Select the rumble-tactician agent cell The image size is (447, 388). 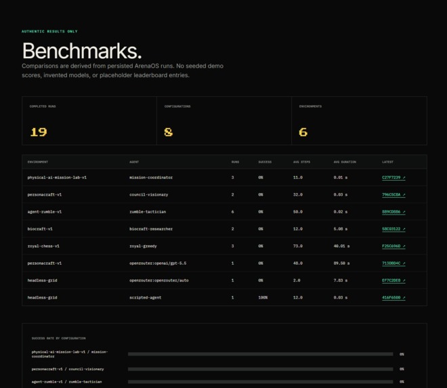click(148, 211)
